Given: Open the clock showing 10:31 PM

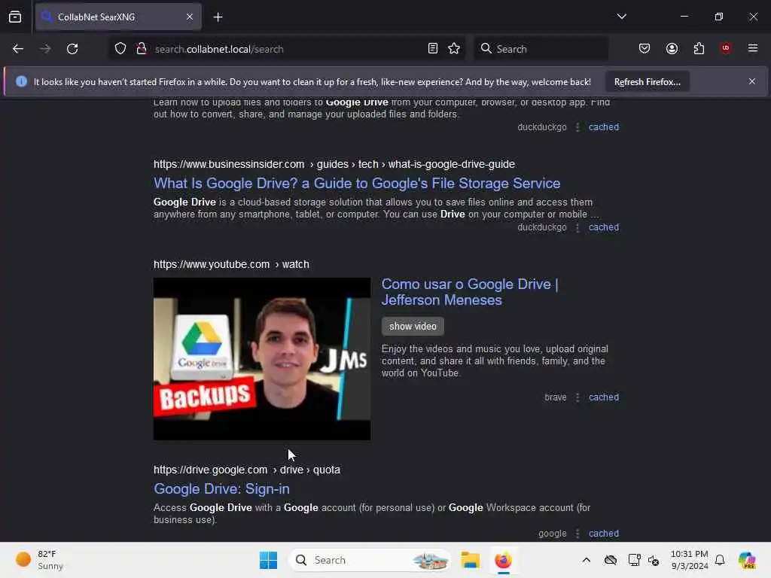Looking at the screenshot, I should coord(690,560).
